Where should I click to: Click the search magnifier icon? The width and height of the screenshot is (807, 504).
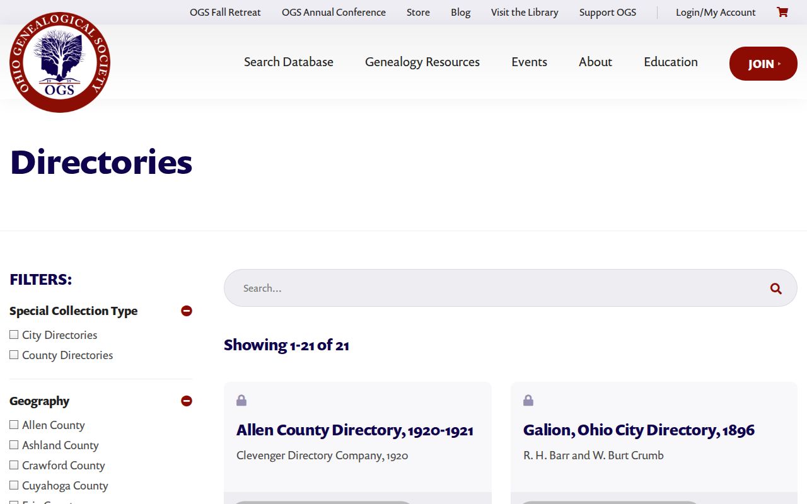pyautogui.click(x=775, y=289)
